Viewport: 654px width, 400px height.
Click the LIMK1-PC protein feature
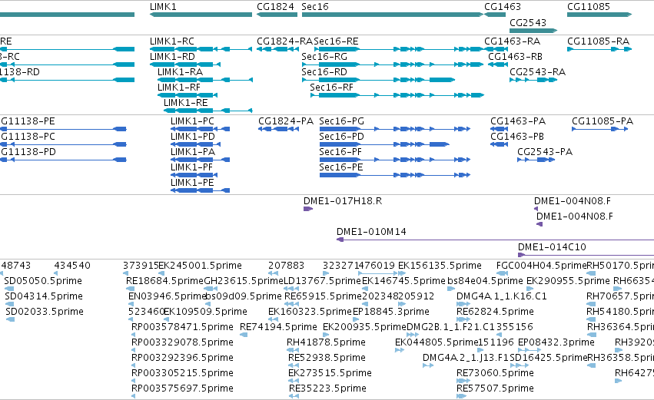(201, 129)
